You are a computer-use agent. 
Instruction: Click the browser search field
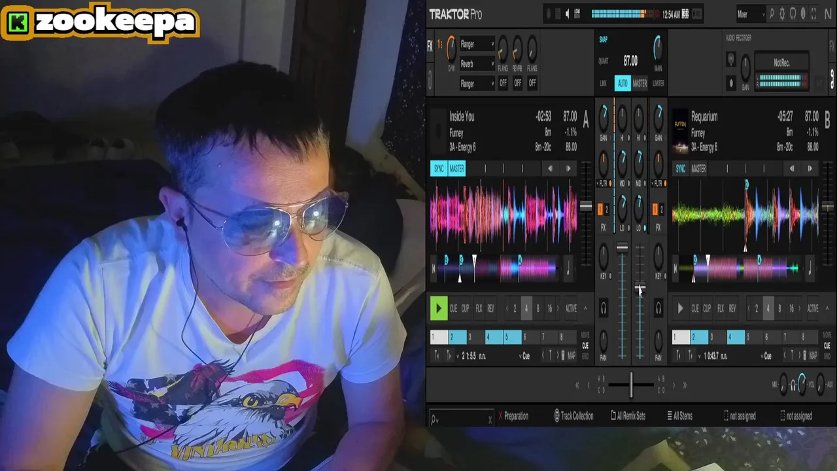(460, 419)
